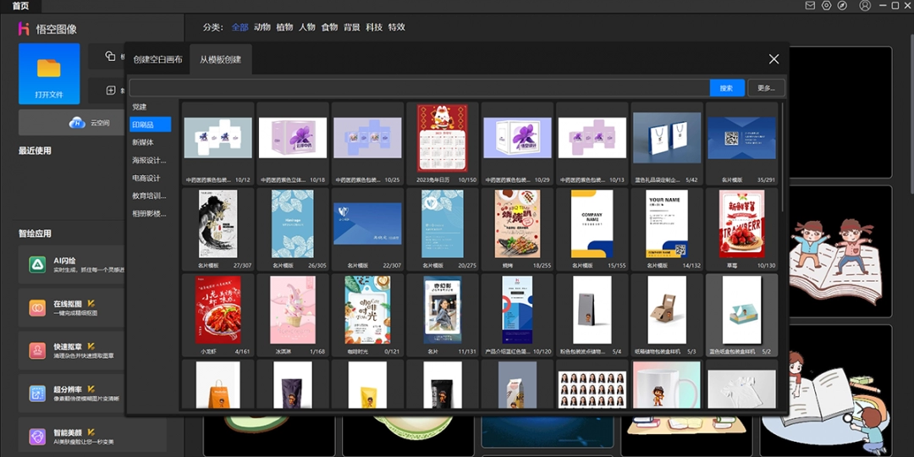Click the user account avatar icon
This screenshot has height=457, width=914.
[x=864, y=6]
